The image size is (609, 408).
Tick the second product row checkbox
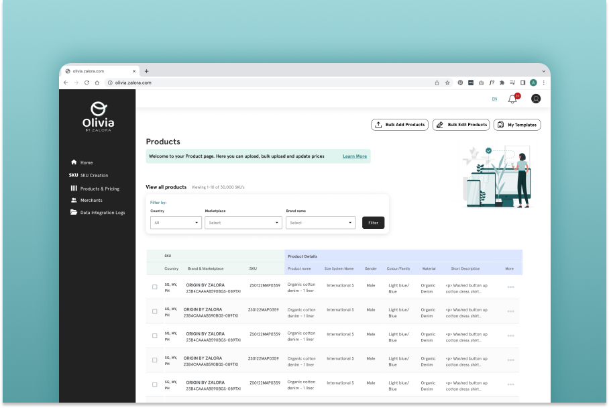pos(154,311)
